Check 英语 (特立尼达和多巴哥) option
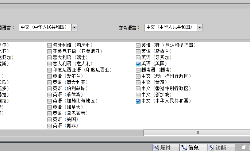 (138, 45)
